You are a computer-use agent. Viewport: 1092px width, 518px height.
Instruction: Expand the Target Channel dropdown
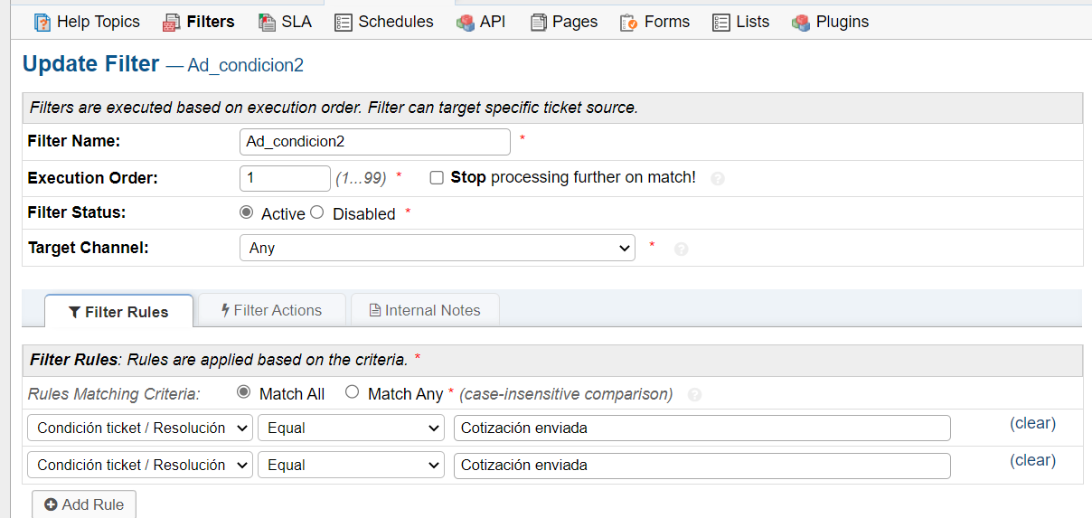click(438, 248)
